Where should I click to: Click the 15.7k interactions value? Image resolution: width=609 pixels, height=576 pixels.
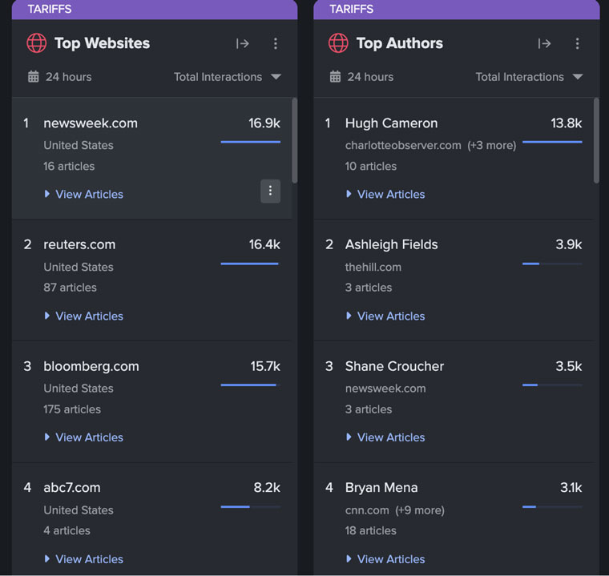pyautogui.click(x=265, y=366)
